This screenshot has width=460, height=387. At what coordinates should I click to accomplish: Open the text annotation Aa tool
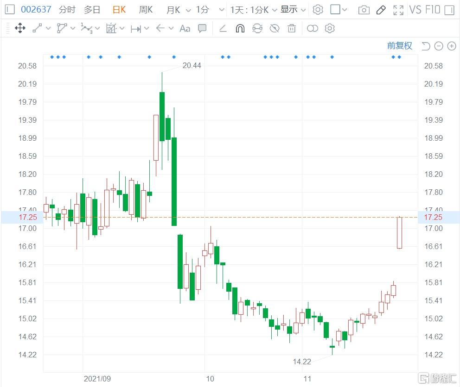(185, 28)
